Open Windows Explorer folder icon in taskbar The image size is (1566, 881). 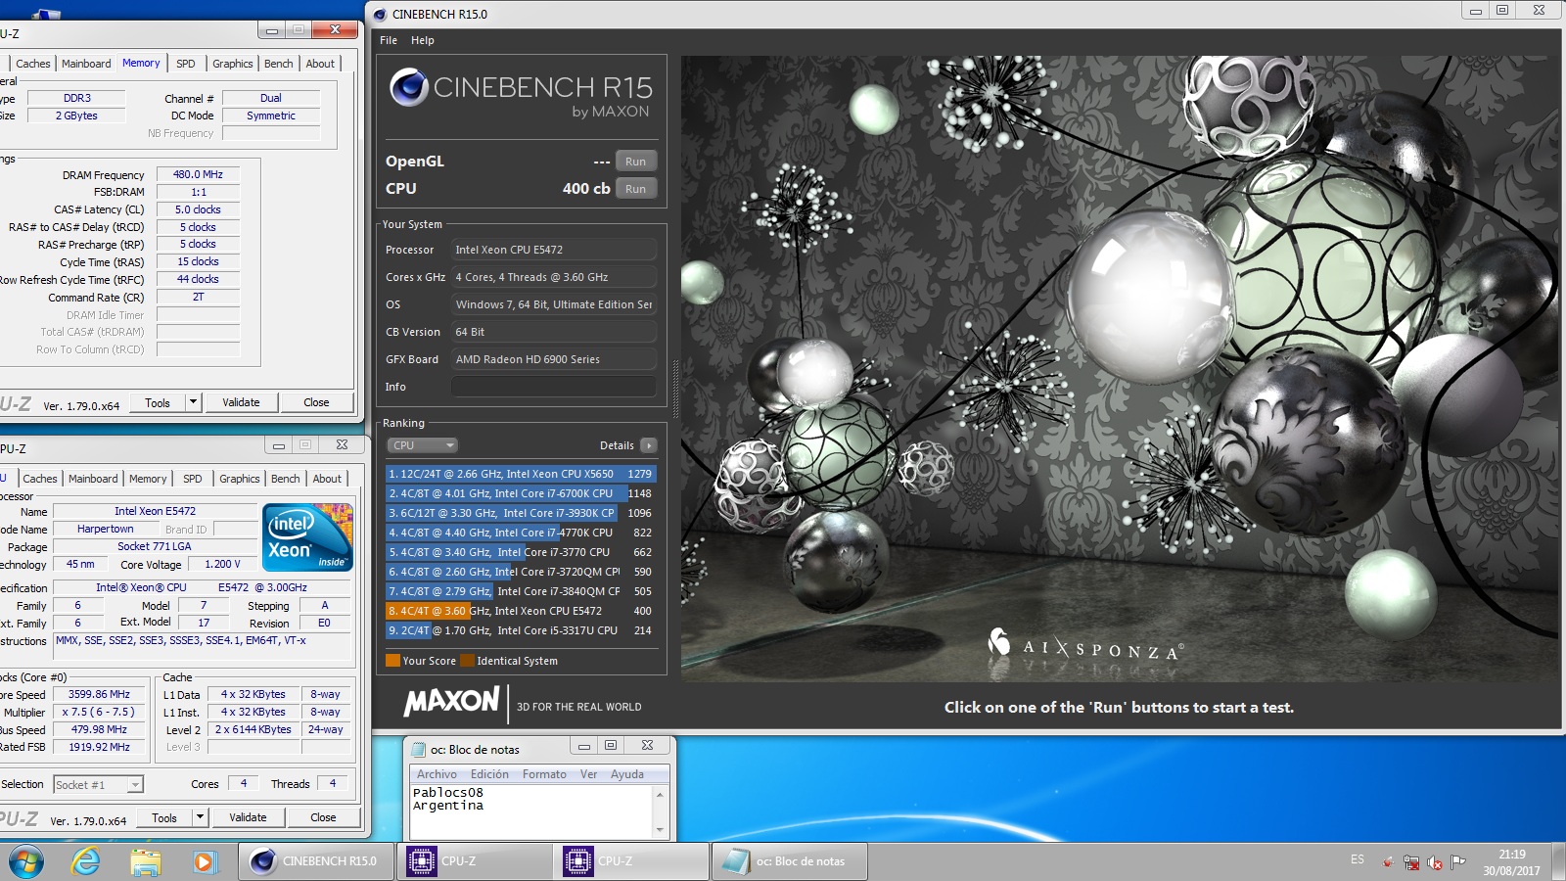point(145,861)
